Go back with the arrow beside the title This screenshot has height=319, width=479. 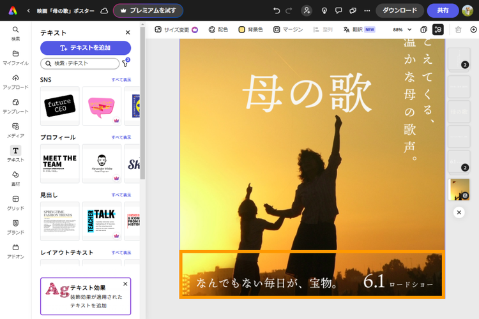[x=28, y=11]
